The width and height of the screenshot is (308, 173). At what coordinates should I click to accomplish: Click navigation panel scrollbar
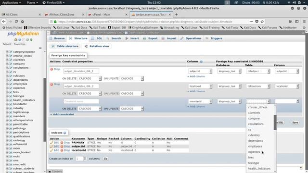click(45, 110)
